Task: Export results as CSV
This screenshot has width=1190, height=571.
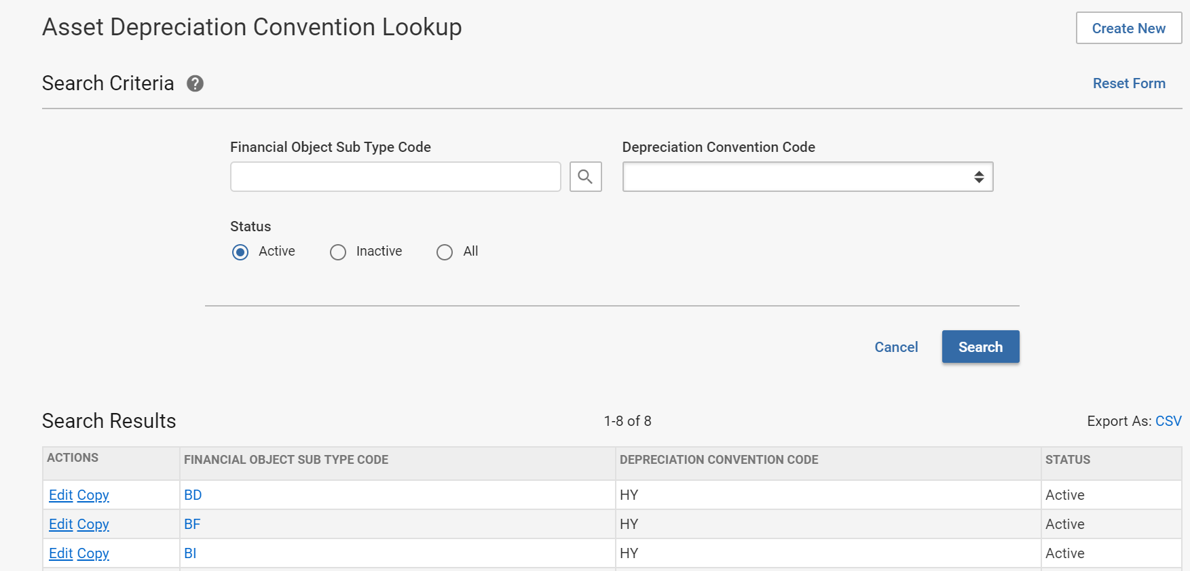Action: point(1168,421)
